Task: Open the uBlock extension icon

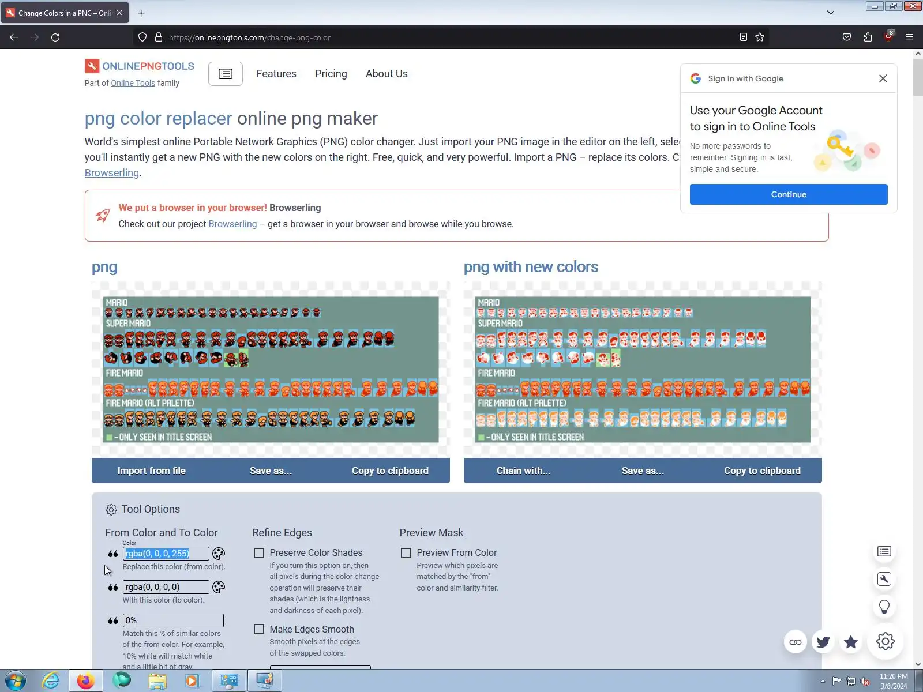Action: click(888, 37)
